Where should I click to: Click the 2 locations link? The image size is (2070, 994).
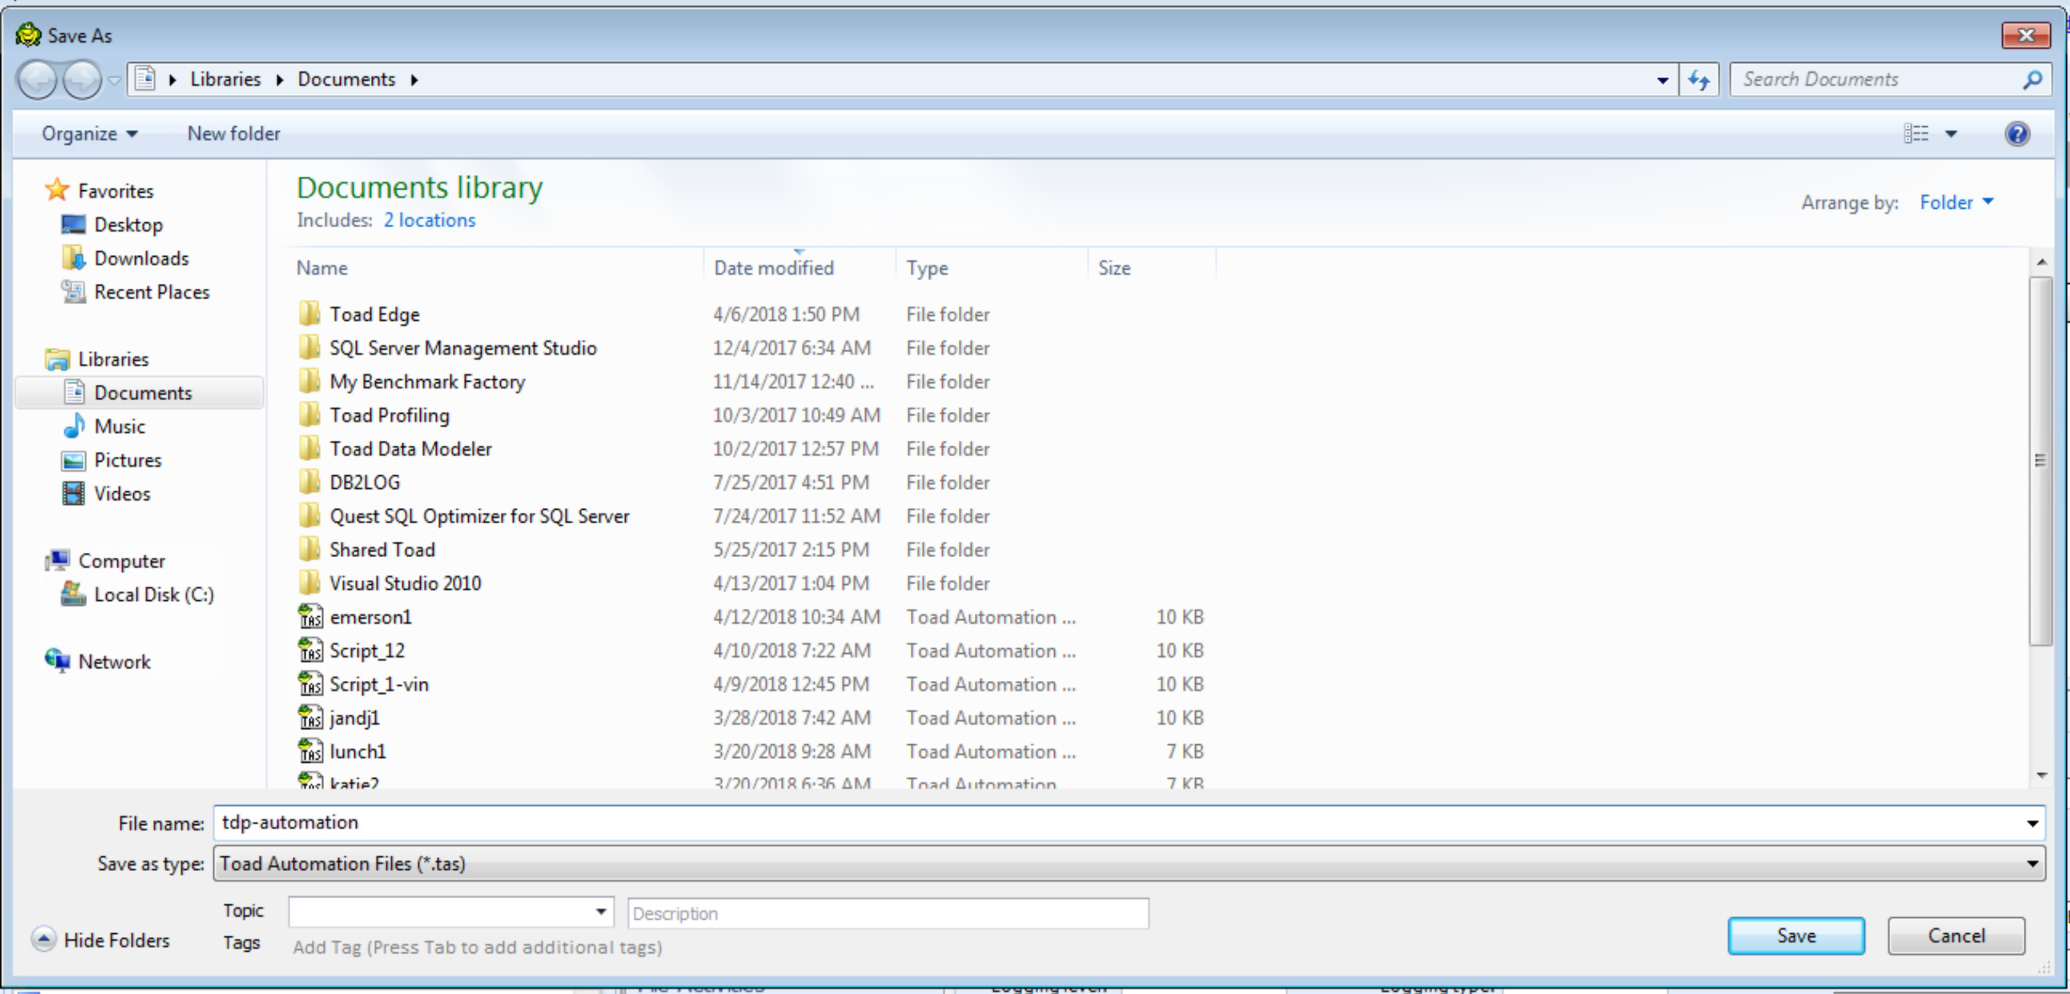tap(429, 220)
